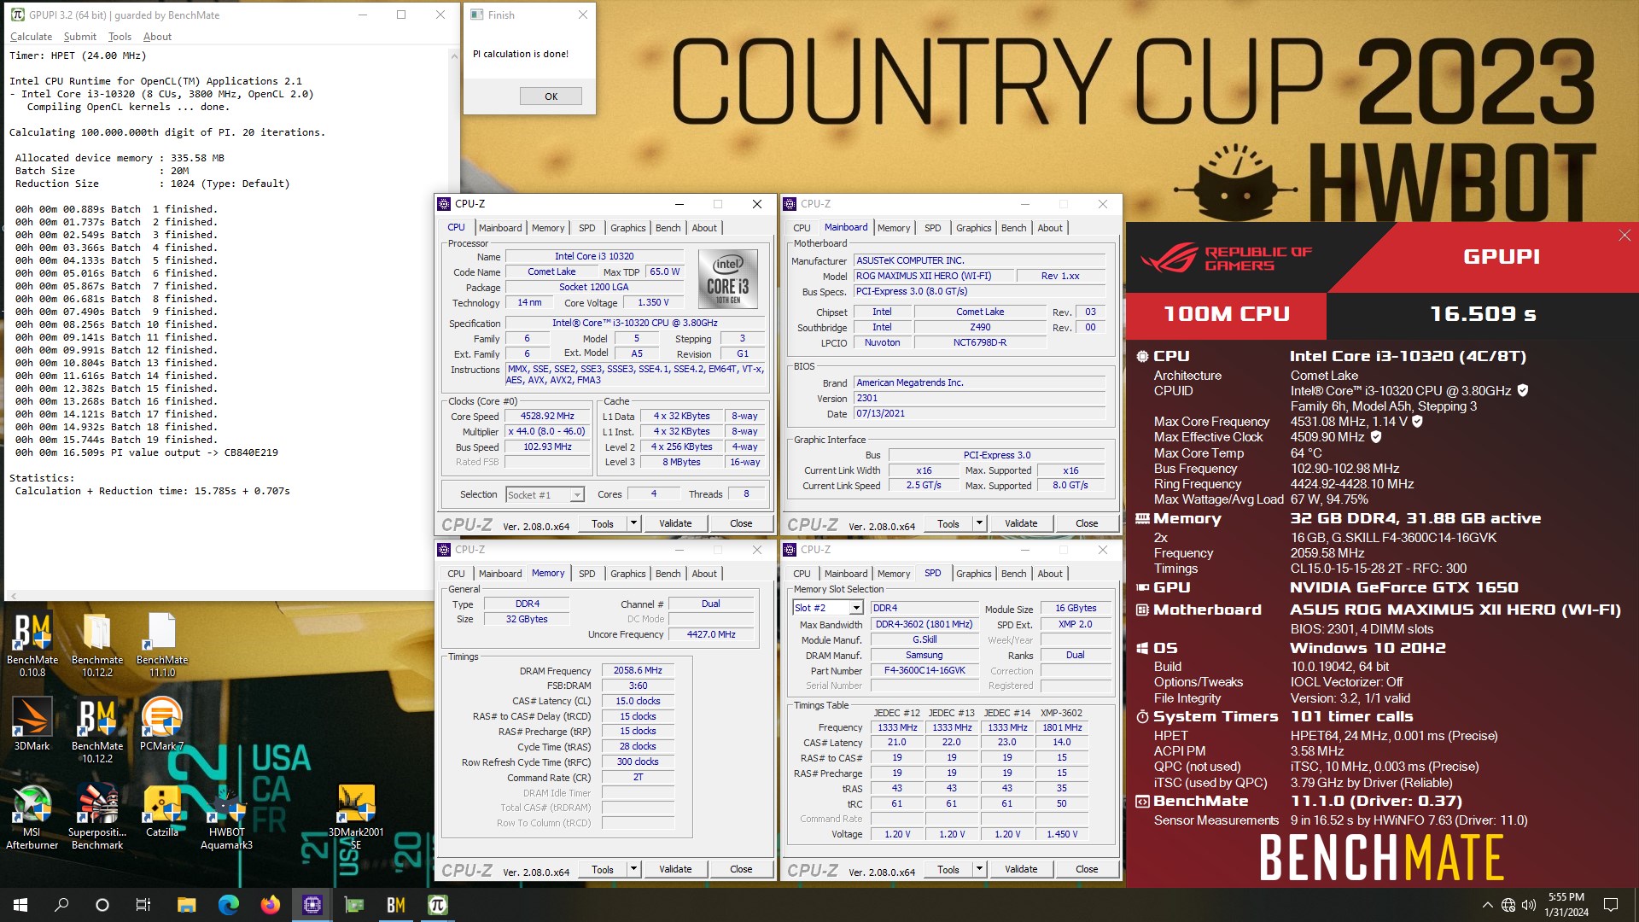Open BenchMate 10.12.2 folder icon
This screenshot has width=1639, height=922.
97,645
